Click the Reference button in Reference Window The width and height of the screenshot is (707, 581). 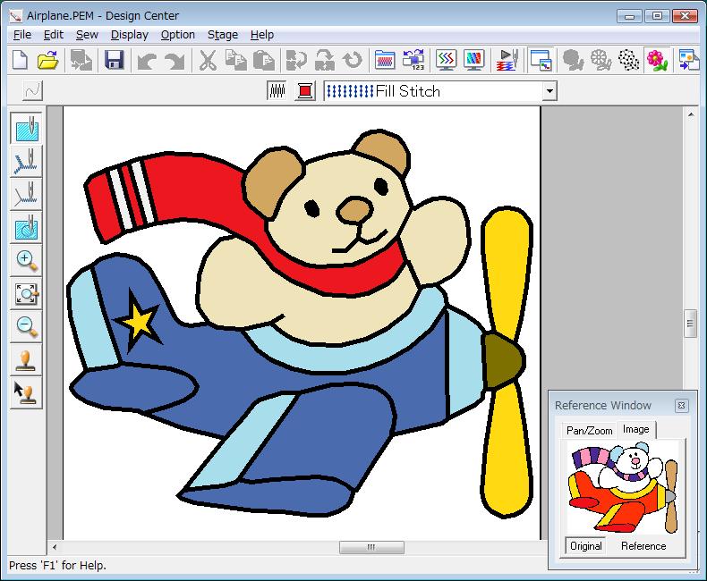pos(643,546)
